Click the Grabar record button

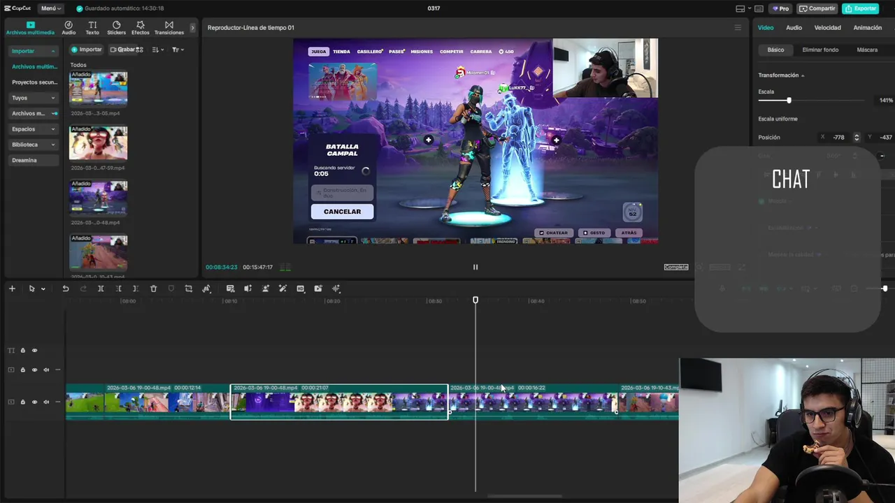(x=125, y=50)
